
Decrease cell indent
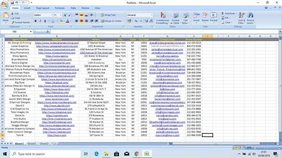coord(92,21)
